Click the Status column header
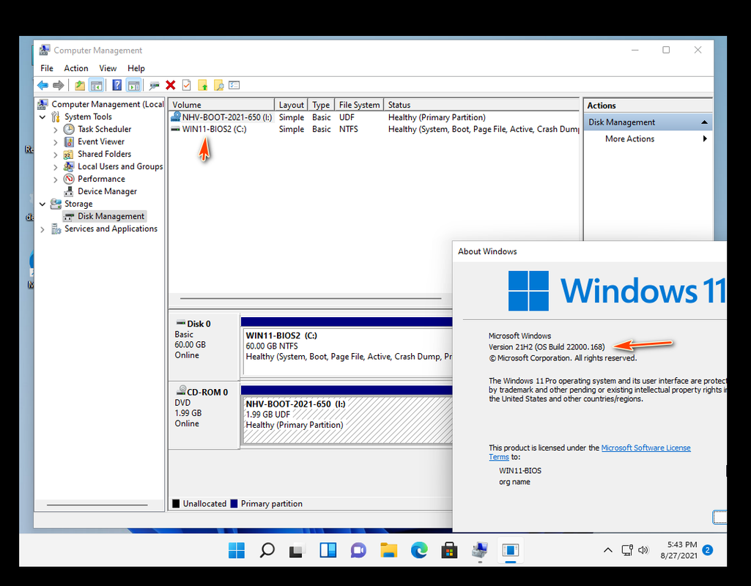 tap(481, 105)
